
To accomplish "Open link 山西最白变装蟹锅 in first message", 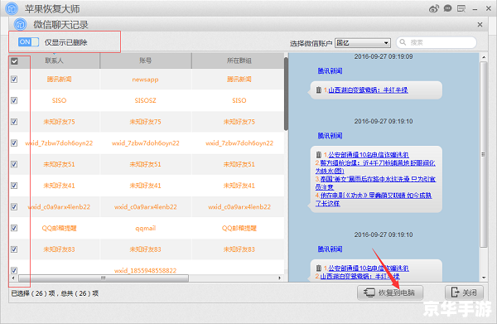I will 368,90.
